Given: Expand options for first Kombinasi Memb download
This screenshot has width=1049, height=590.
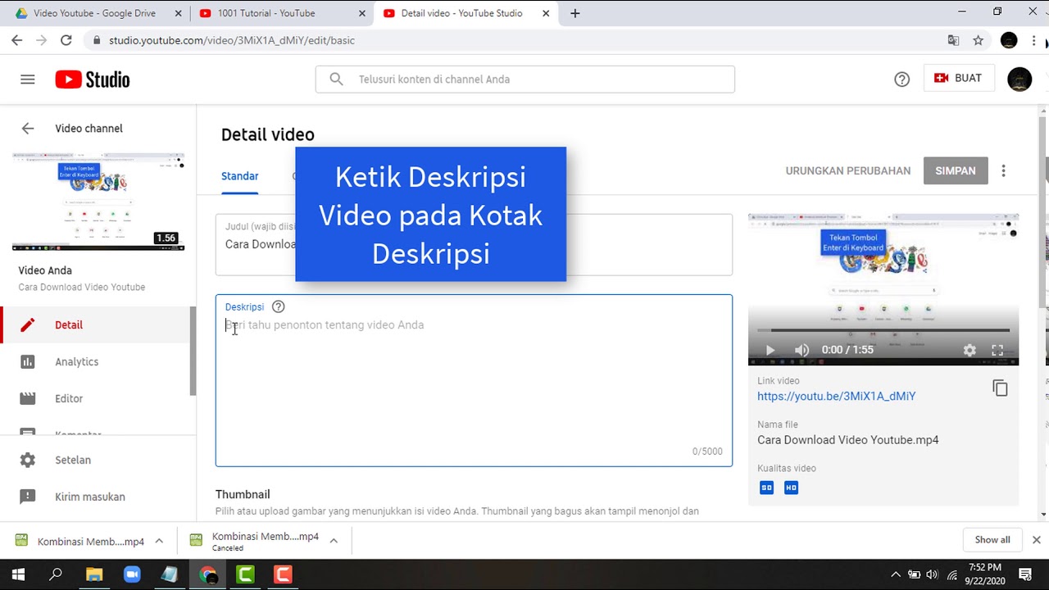Looking at the screenshot, I should point(159,541).
